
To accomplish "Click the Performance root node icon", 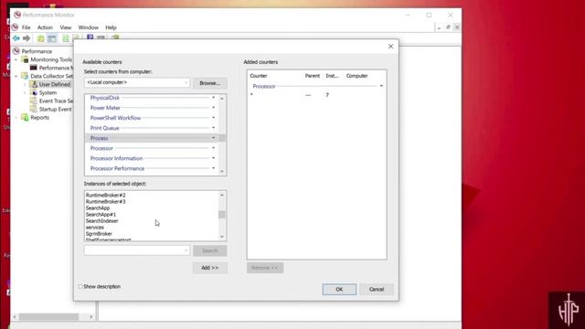I will click(16, 51).
